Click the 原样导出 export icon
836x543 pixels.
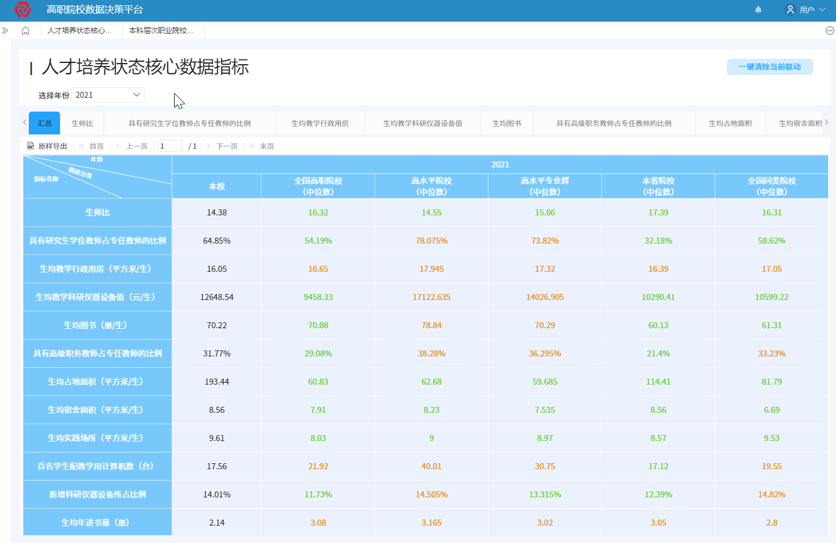[x=30, y=145]
